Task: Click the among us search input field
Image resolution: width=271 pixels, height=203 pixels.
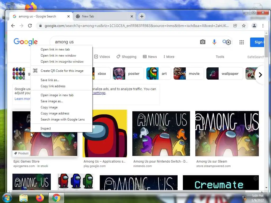Action: (x=124, y=42)
